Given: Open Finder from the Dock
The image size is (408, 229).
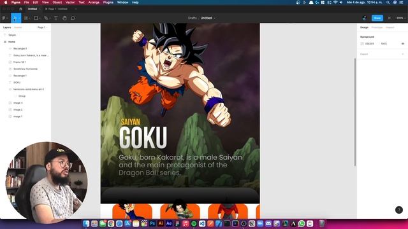Looking at the screenshot, I should (x=86, y=223).
